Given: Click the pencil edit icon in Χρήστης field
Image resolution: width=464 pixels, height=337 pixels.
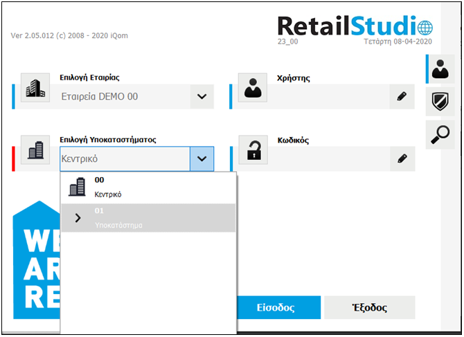Looking at the screenshot, I should click(402, 97).
